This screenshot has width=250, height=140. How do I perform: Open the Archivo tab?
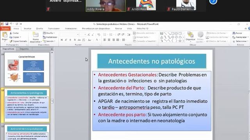click(x=5, y=28)
